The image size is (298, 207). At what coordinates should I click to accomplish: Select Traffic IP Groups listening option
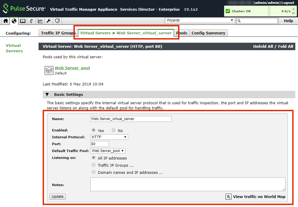[94, 165]
